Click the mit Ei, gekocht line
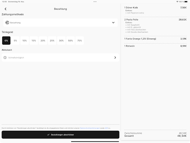Viewport: 190px width, 143px height. 133,27
